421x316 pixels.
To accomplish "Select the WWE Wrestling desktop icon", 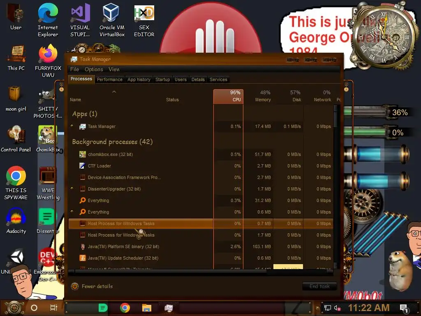I will (48, 183).
